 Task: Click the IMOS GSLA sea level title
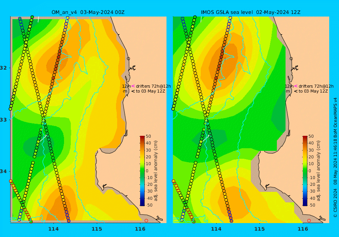[x=227, y=12]
